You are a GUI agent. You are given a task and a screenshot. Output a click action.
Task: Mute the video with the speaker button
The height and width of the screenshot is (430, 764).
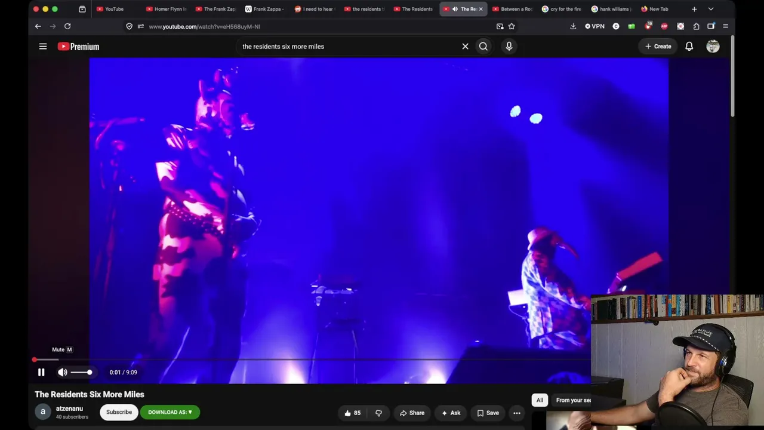pos(63,372)
